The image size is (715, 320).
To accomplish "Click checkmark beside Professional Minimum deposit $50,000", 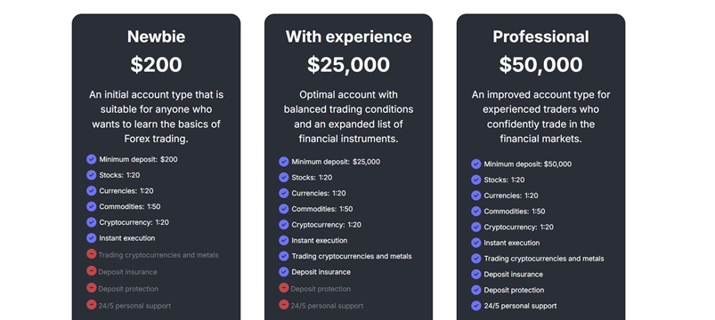I will pyautogui.click(x=476, y=164).
